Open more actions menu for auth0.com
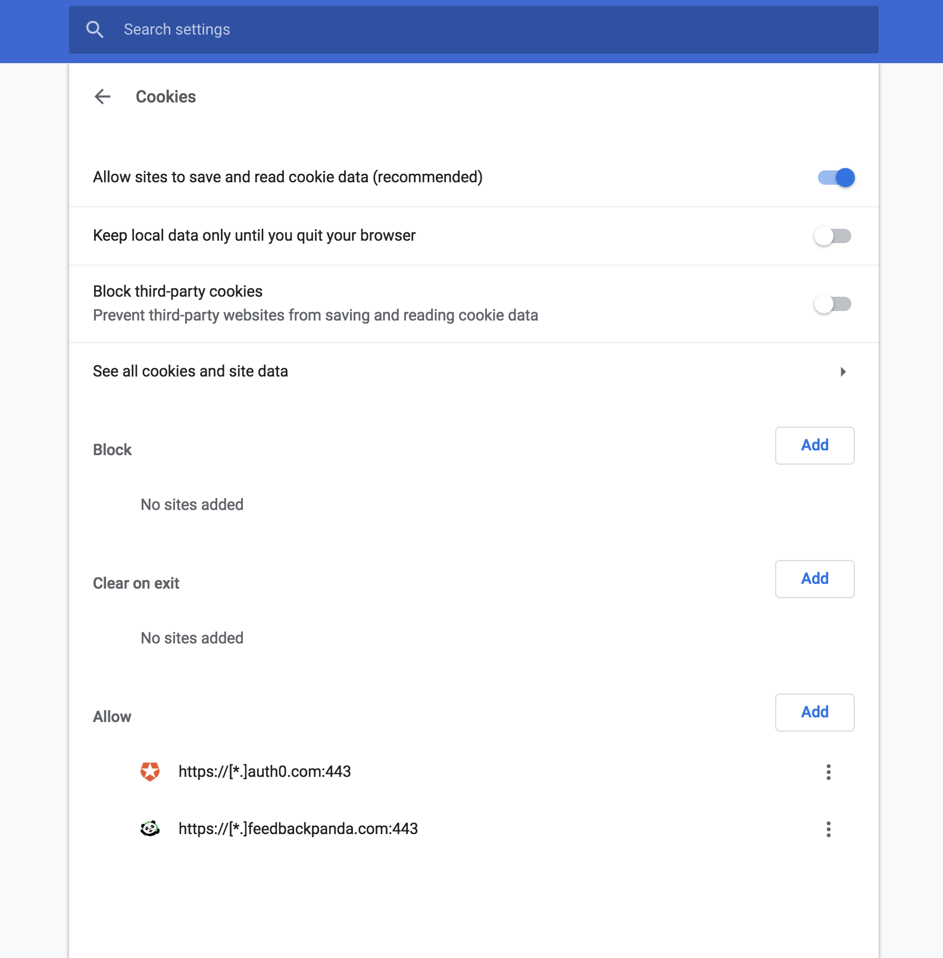Image resolution: width=943 pixels, height=958 pixels. pos(828,772)
